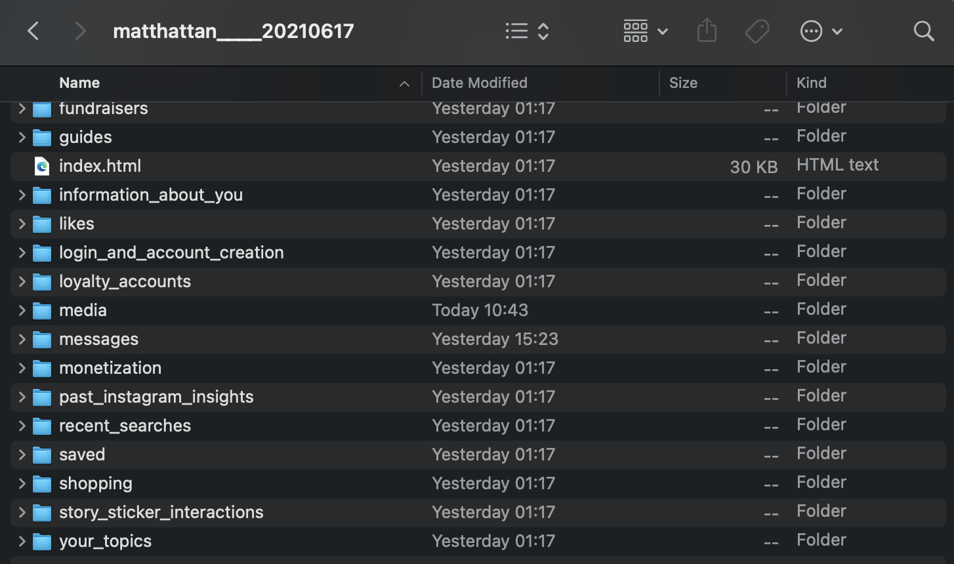This screenshot has width=954, height=564.
Task: Expand the messages folder
Action: 22,339
